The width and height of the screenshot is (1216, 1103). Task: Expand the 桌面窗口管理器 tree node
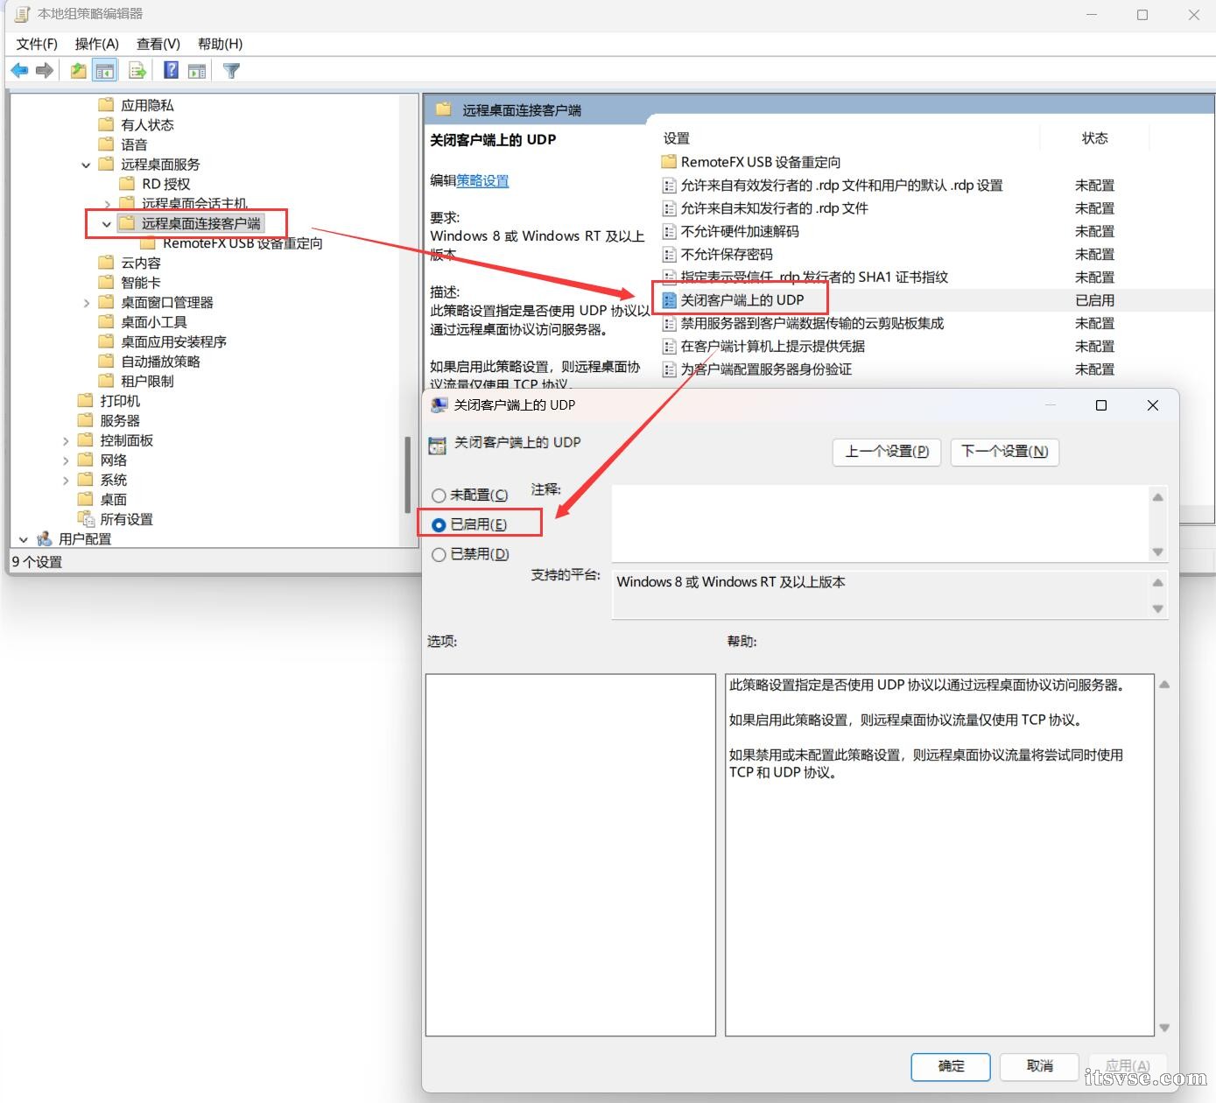click(86, 303)
